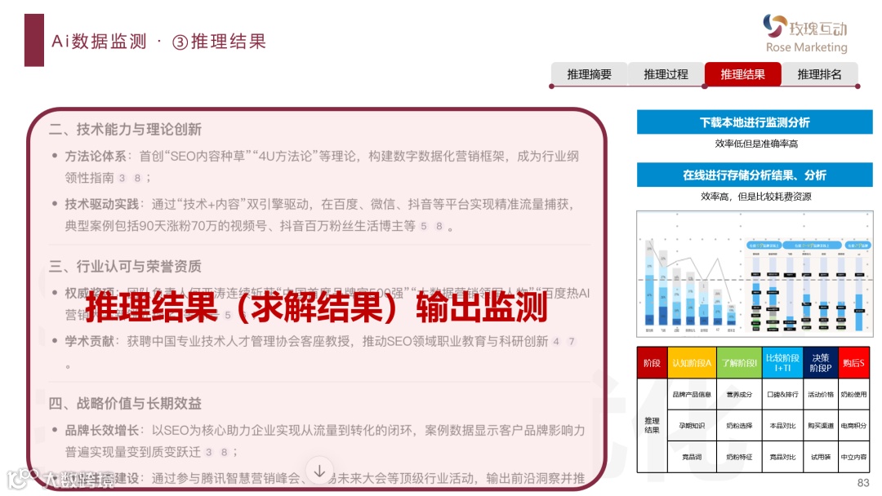
Task: Select the green 了解阶段I header cell
Action: tap(739, 363)
